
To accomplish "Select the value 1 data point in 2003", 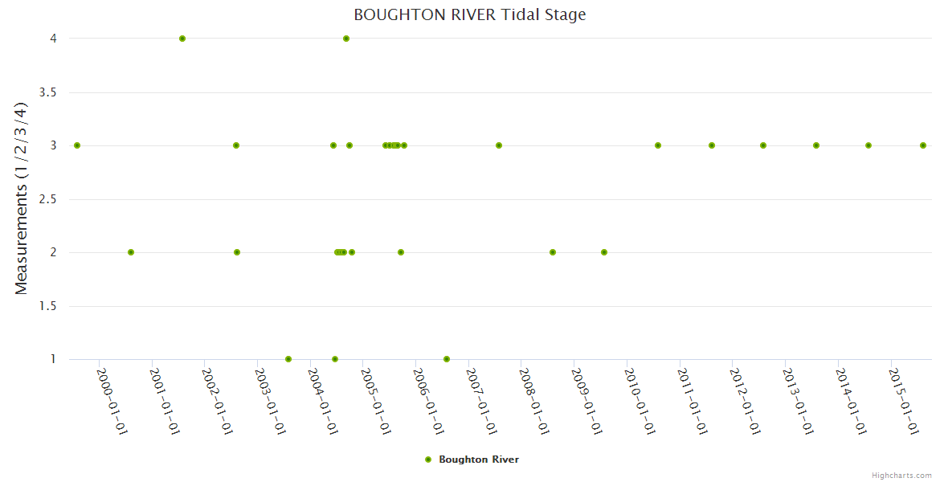I will pos(288,359).
